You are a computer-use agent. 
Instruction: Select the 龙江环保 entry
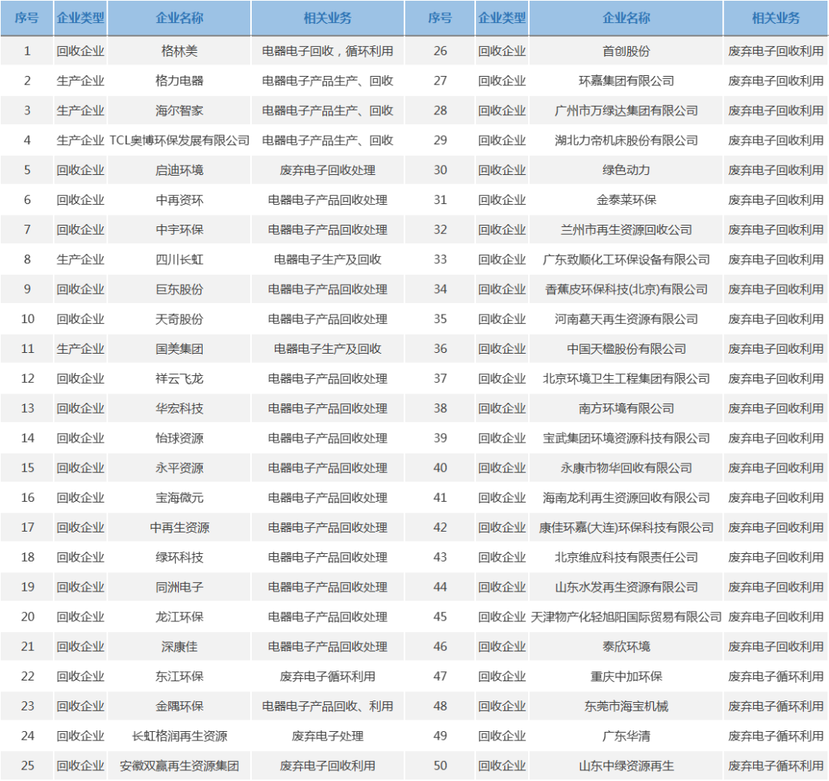179,617
